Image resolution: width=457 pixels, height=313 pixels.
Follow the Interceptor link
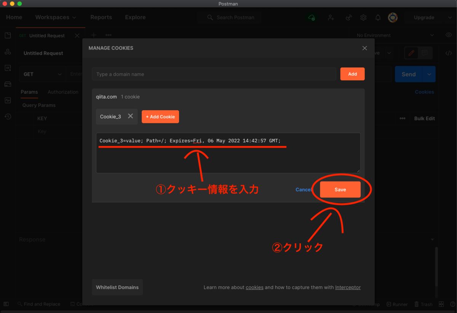click(348, 288)
